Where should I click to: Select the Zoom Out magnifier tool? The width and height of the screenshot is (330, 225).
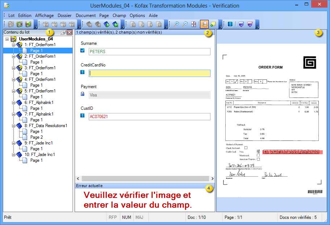click(x=185, y=24)
